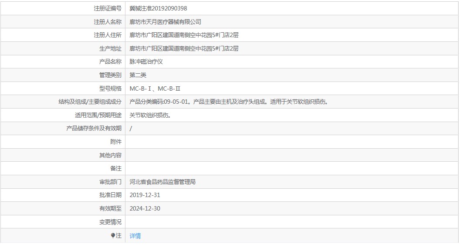Click the 变更情况 label
The width and height of the screenshot is (460, 245).
[x=110, y=222]
